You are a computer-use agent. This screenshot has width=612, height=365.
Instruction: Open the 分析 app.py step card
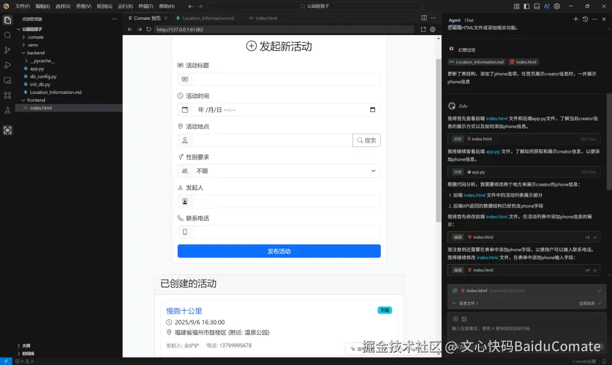coord(524,172)
